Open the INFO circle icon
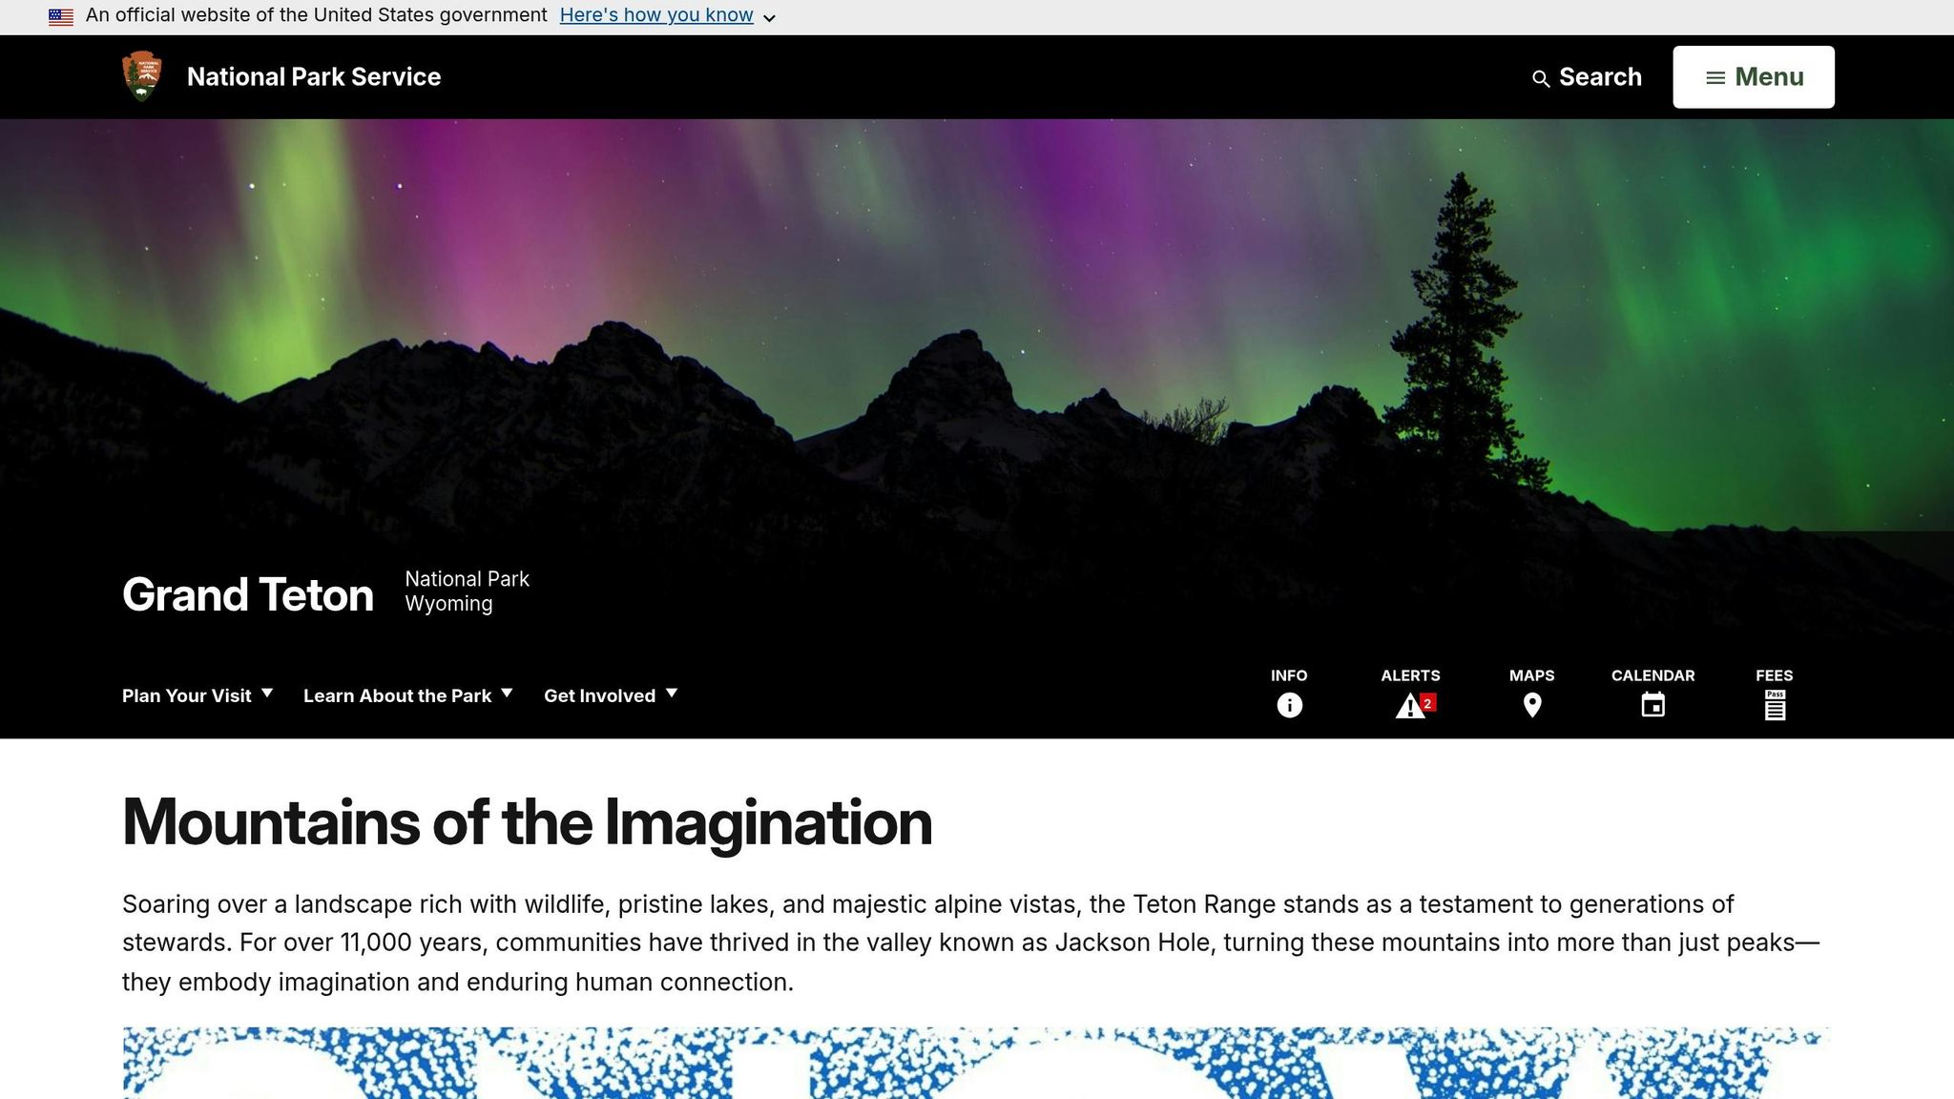This screenshot has height=1099, width=1954. click(1289, 705)
